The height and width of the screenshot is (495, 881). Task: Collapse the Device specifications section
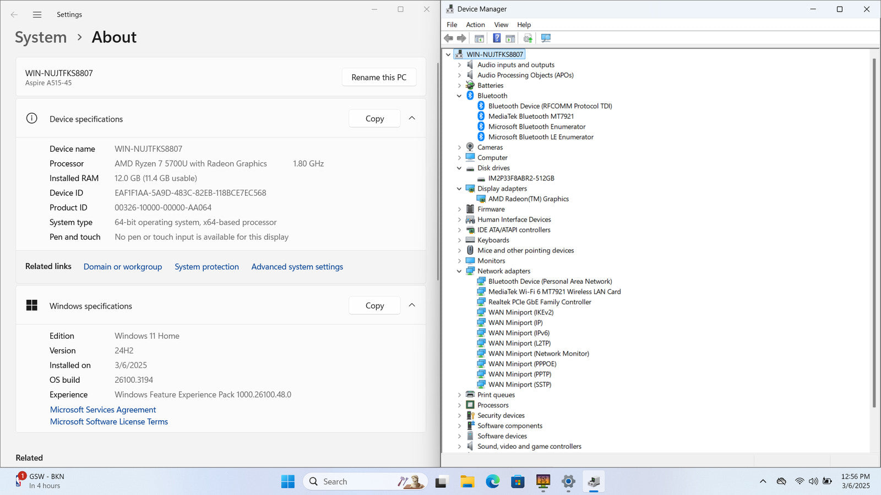pos(412,118)
